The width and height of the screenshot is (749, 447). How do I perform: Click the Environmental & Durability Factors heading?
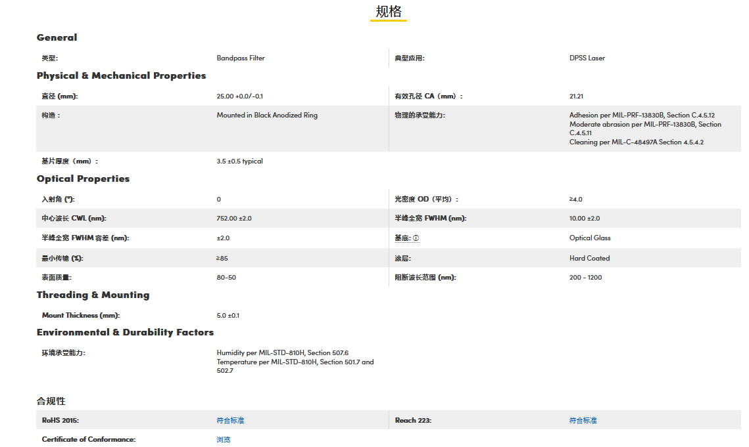point(125,332)
